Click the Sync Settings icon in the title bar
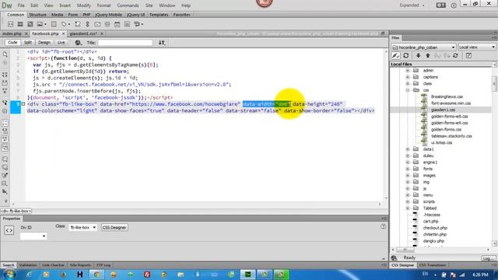The image size is (498, 280). pyautogui.click(x=441, y=5)
